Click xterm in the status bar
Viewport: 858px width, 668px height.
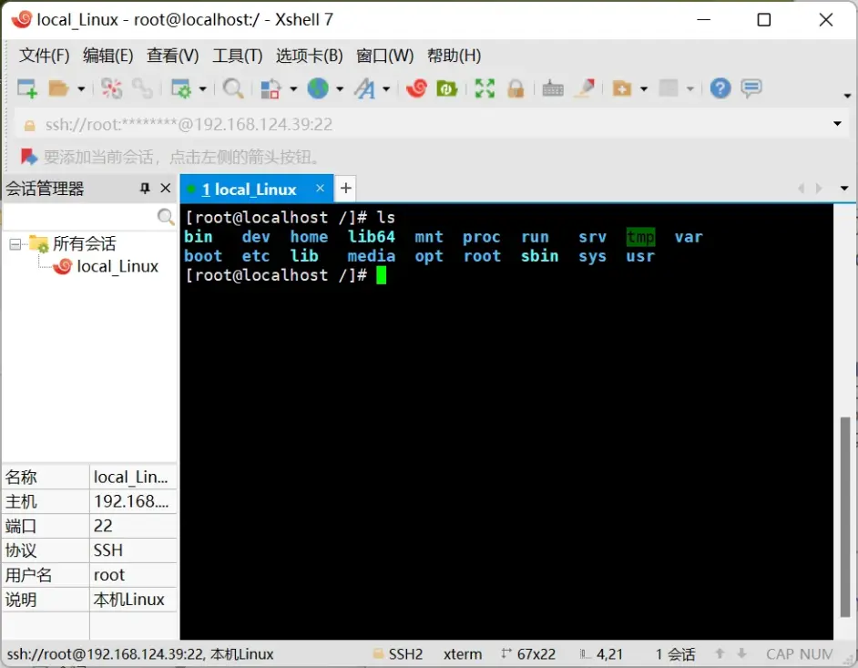tap(463, 654)
